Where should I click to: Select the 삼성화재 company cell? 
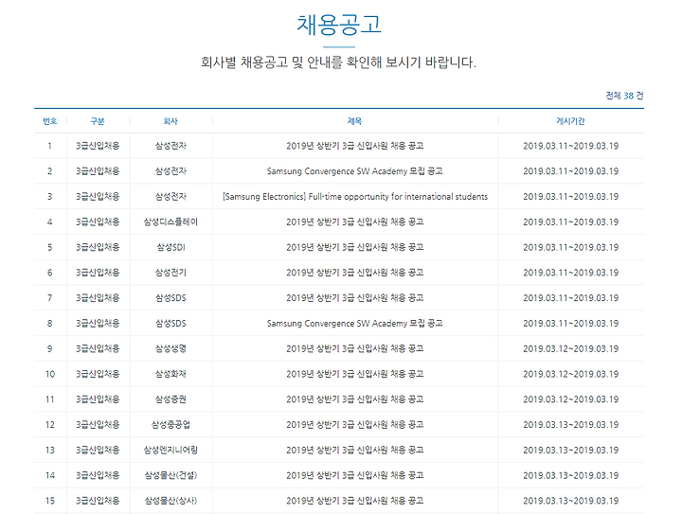tap(170, 374)
